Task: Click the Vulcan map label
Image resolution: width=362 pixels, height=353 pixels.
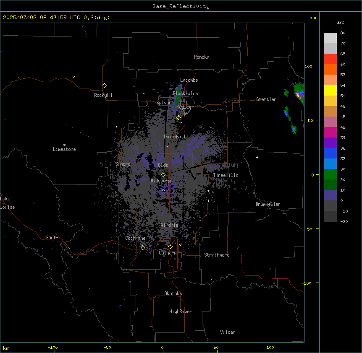Action: [x=228, y=332]
